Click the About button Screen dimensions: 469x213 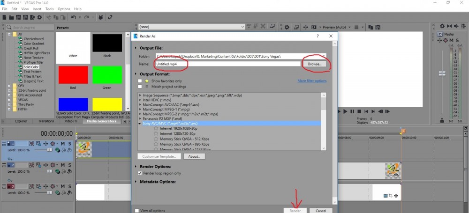click(x=194, y=156)
